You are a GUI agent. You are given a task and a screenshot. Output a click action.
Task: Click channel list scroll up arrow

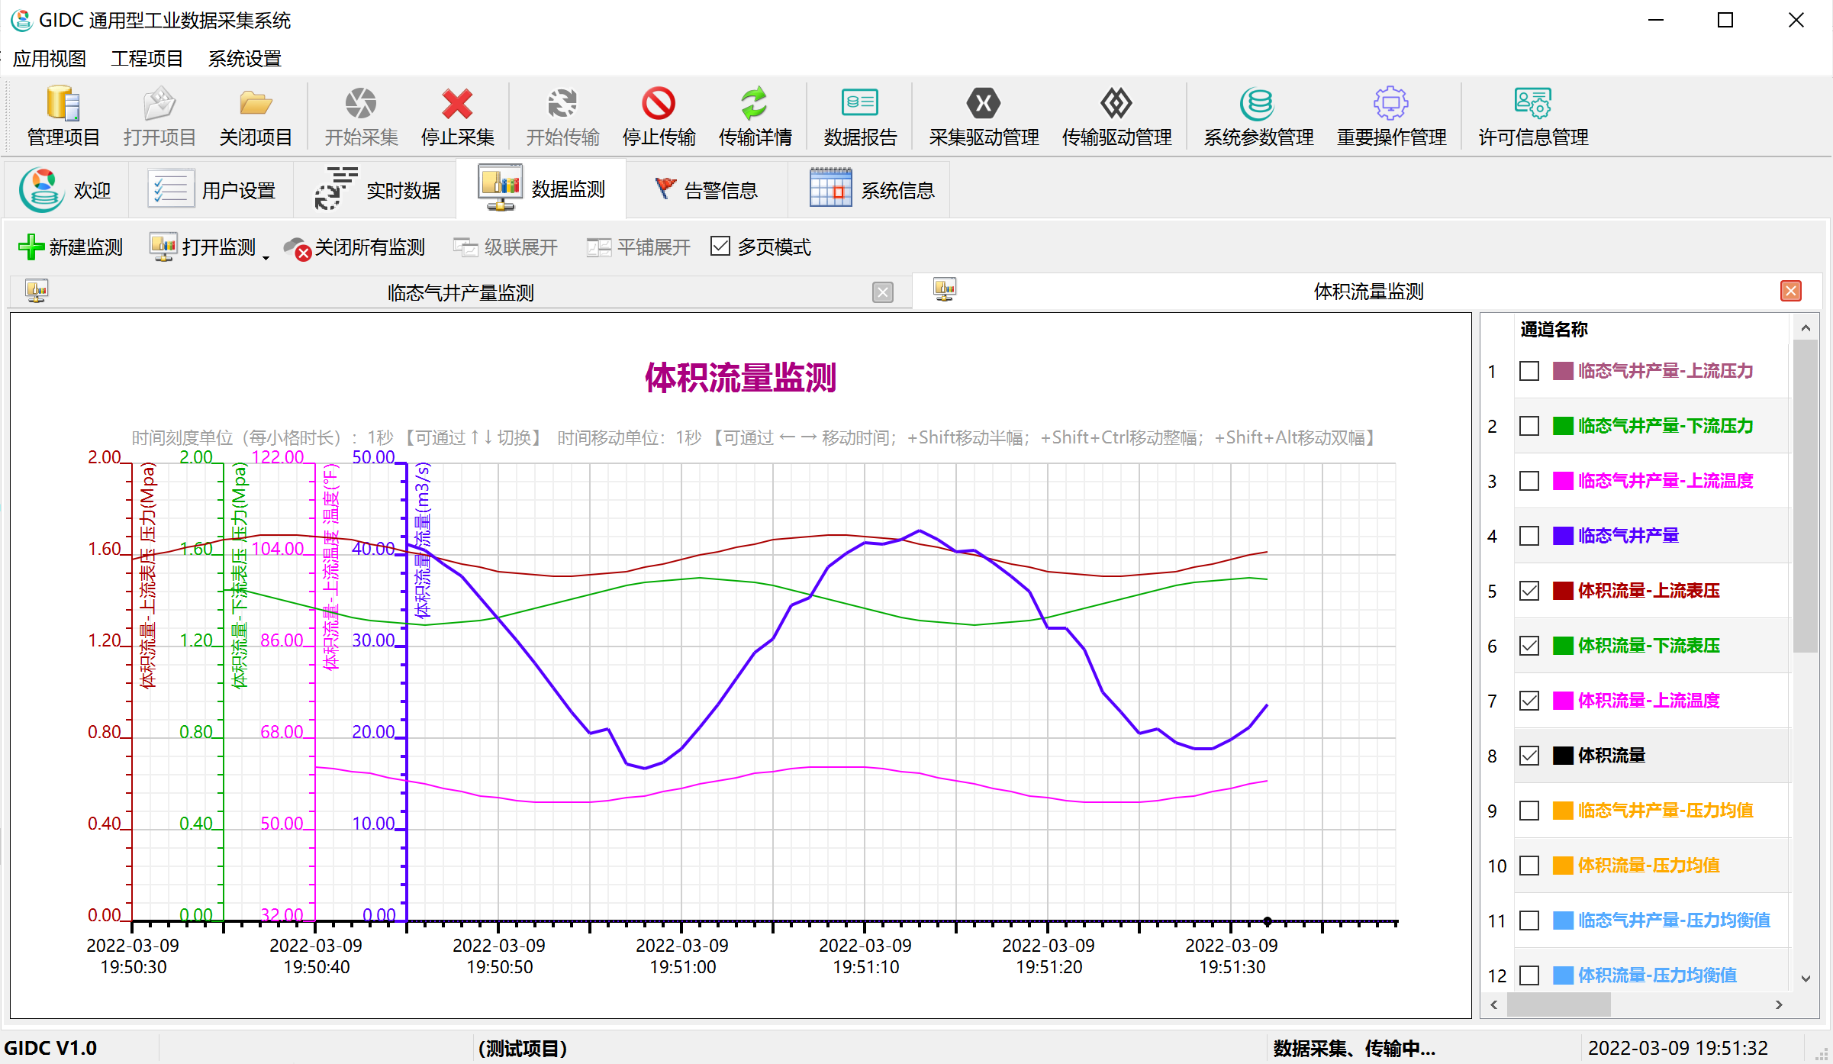[x=1806, y=328]
